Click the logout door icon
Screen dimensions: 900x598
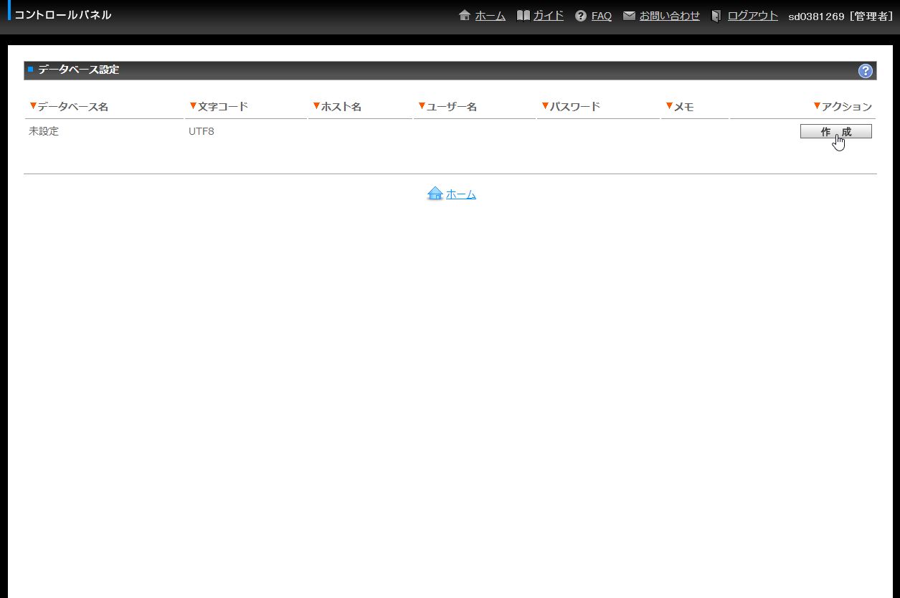(716, 16)
